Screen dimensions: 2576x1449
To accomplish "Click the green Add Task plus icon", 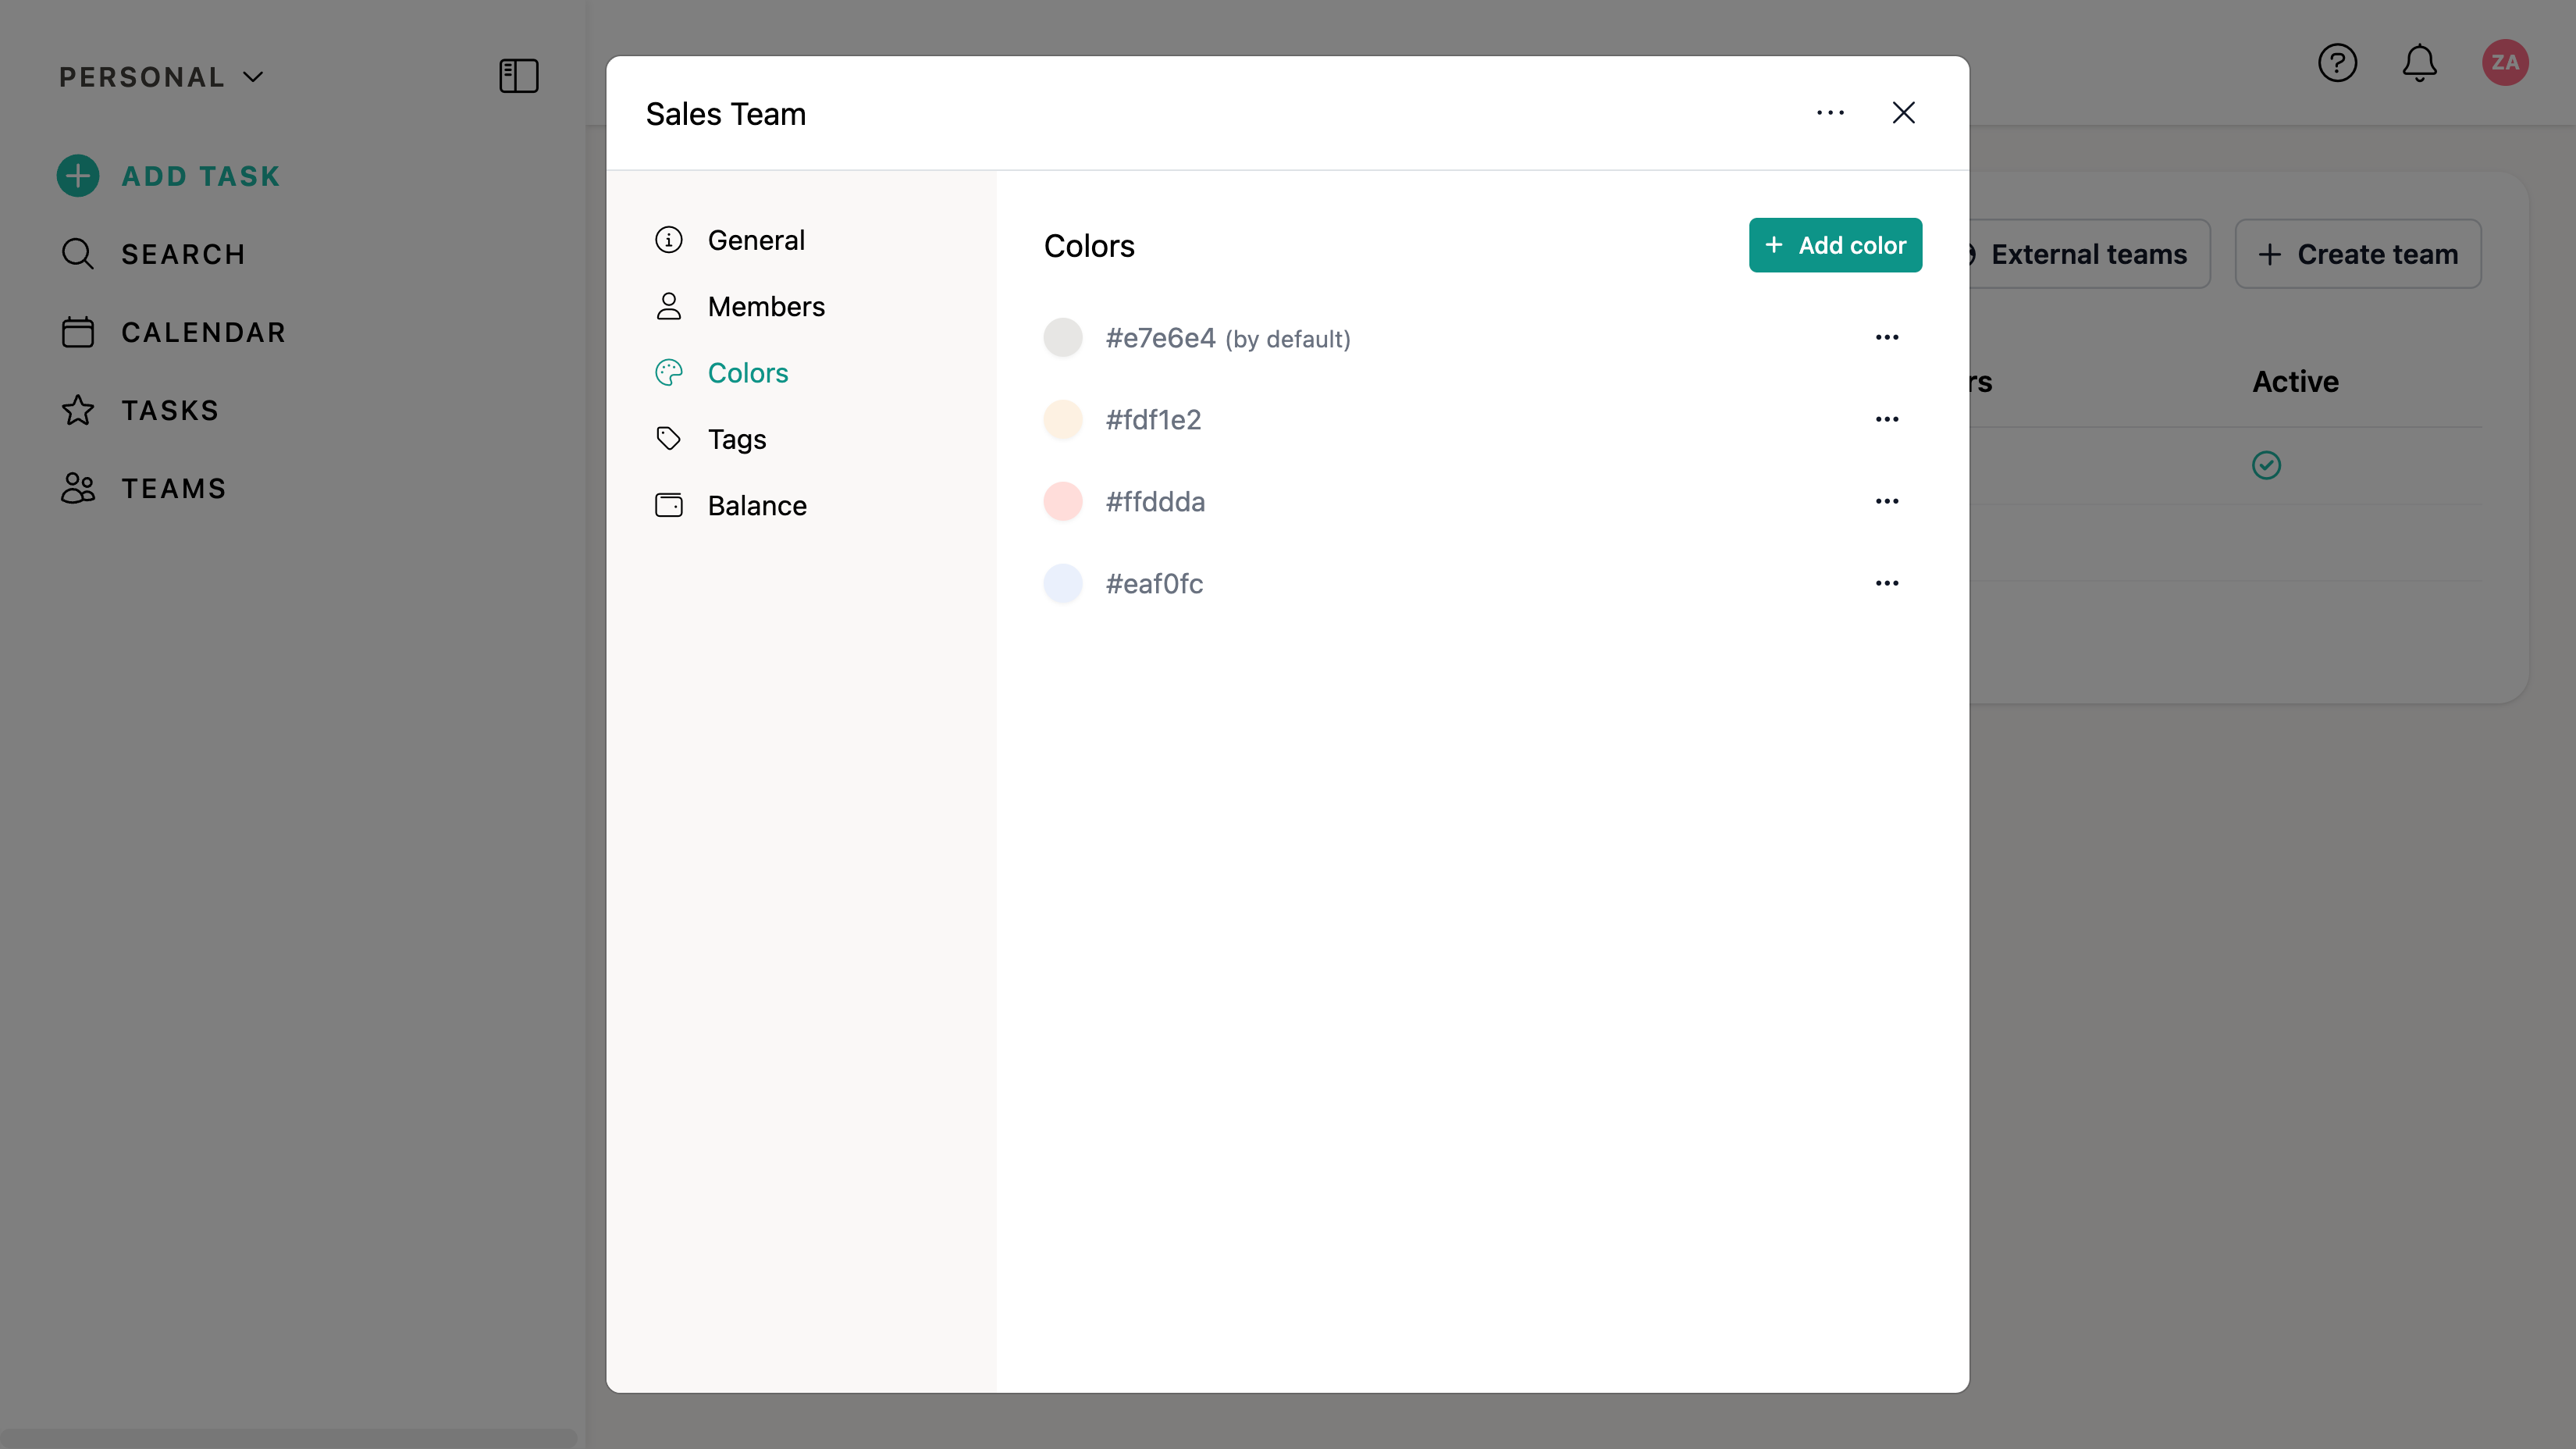I will (x=78, y=176).
